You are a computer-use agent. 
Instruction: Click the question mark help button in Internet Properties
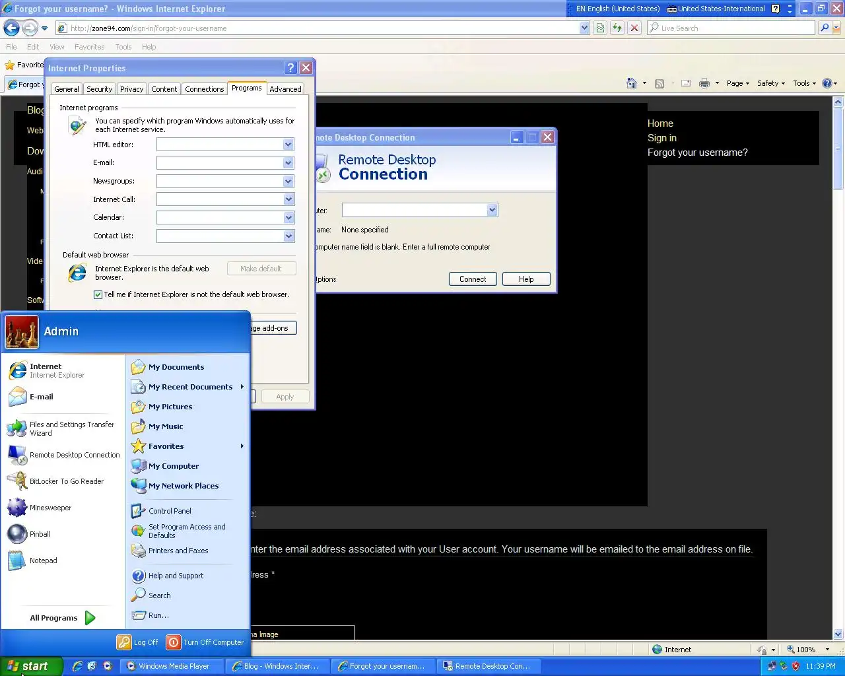coord(290,68)
